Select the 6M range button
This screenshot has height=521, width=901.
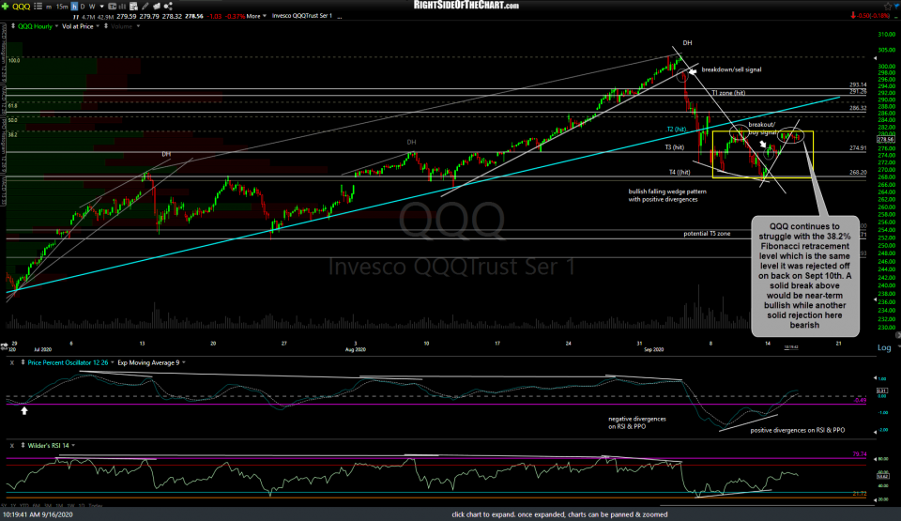tap(37, 505)
